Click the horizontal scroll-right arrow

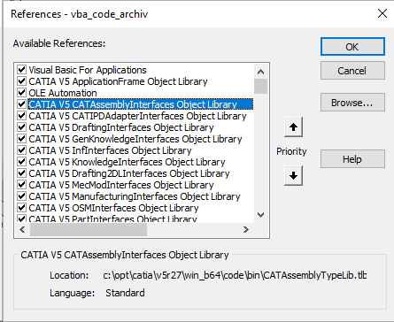246,229
